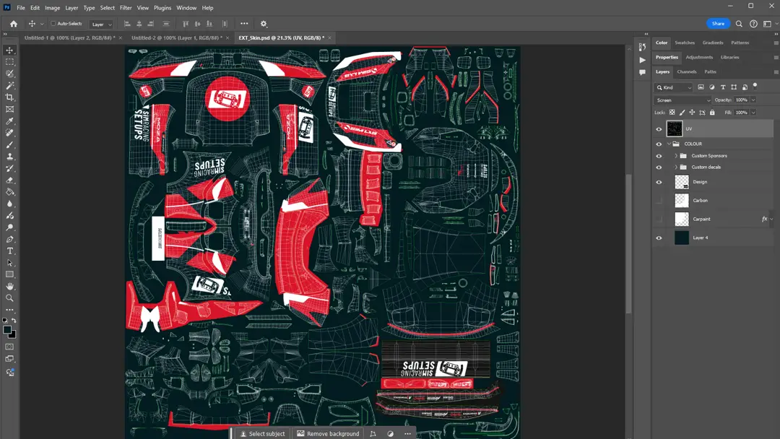
Task: Expand the Custom Sponsors group
Action: 676,155
